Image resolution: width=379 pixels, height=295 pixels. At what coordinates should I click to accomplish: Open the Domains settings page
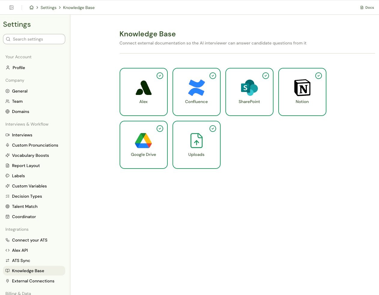click(34, 111)
